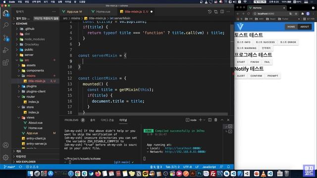Image resolution: width=317 pixels, height=178 pixels.
Task: Open About.vue in the file tree
Action: (x=35, y=123)
